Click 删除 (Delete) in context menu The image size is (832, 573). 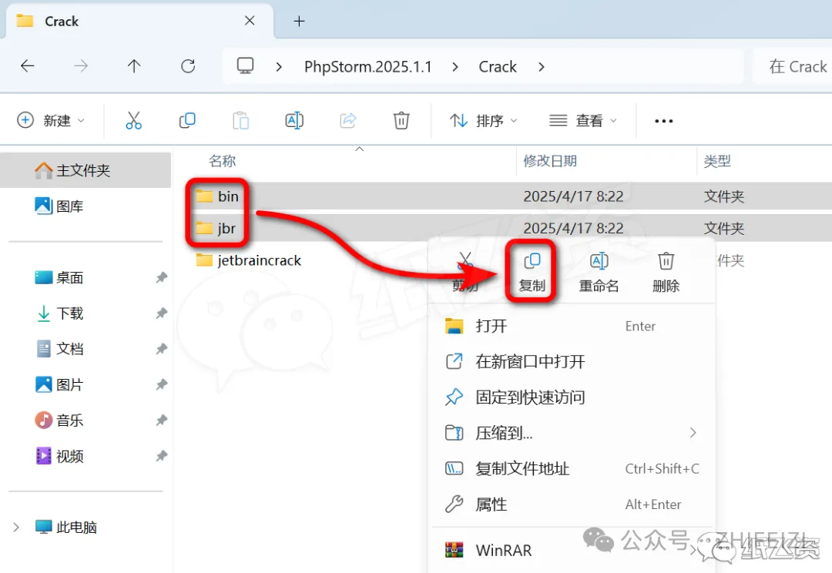[666, 273]
